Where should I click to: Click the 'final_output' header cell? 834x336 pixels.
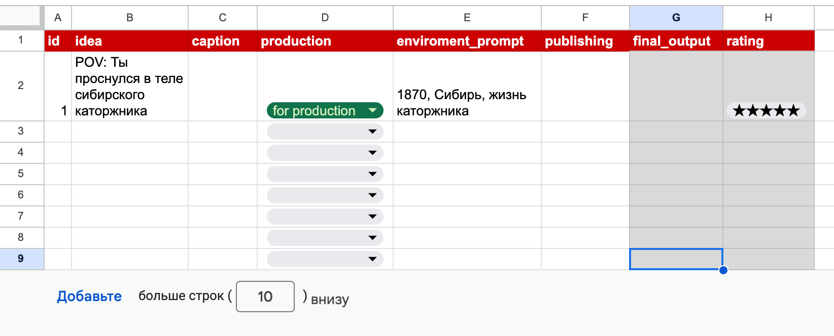pyautogui.click(x=676, y=41)
